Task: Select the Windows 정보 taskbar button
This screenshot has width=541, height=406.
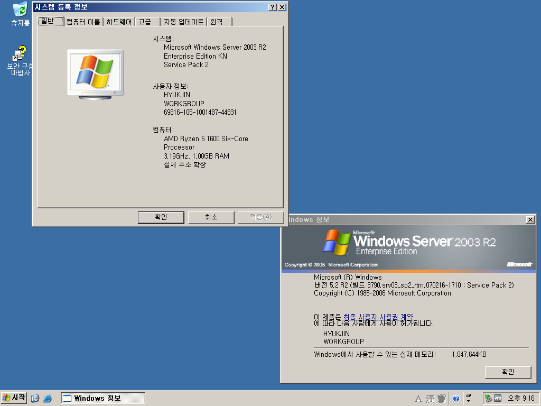Action: [x=103, y=398]
